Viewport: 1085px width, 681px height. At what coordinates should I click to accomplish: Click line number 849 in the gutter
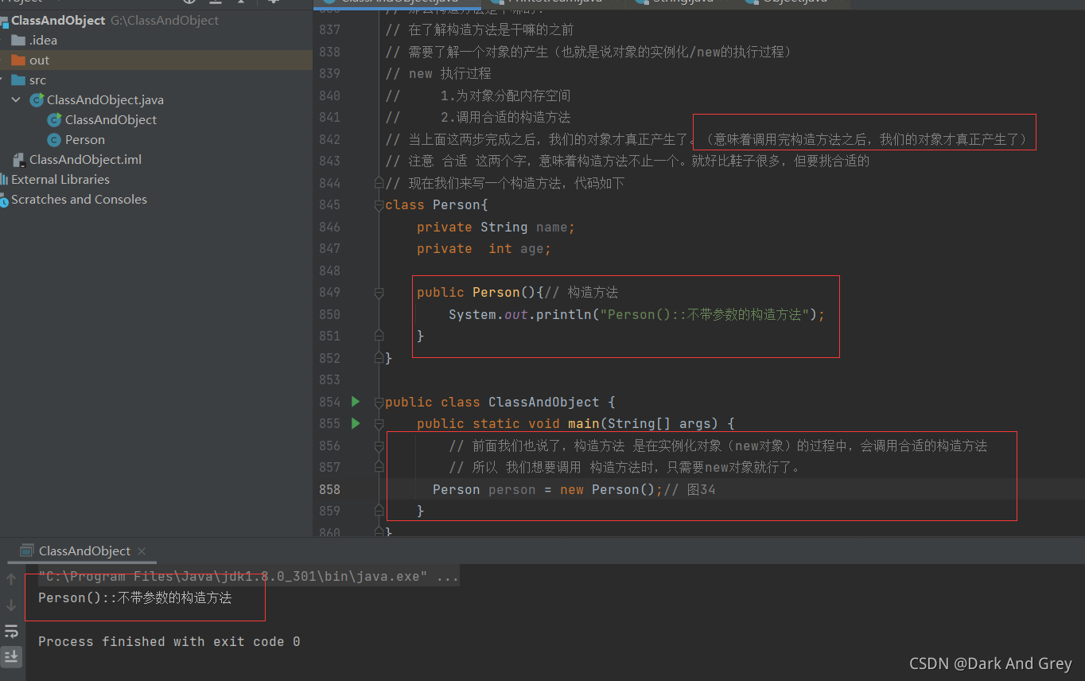[329, 292]
